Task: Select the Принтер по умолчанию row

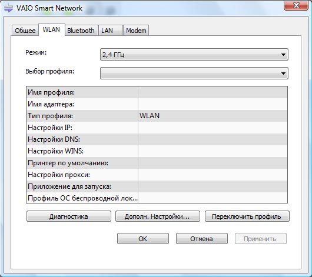Action: click(157, 163)
